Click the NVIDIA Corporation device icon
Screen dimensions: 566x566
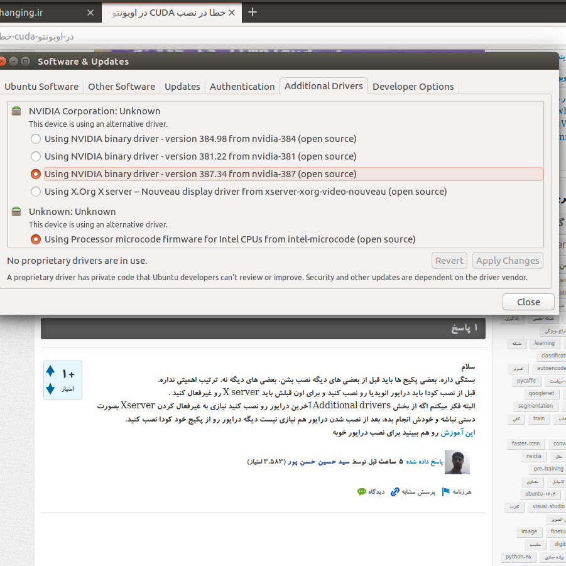16,111
